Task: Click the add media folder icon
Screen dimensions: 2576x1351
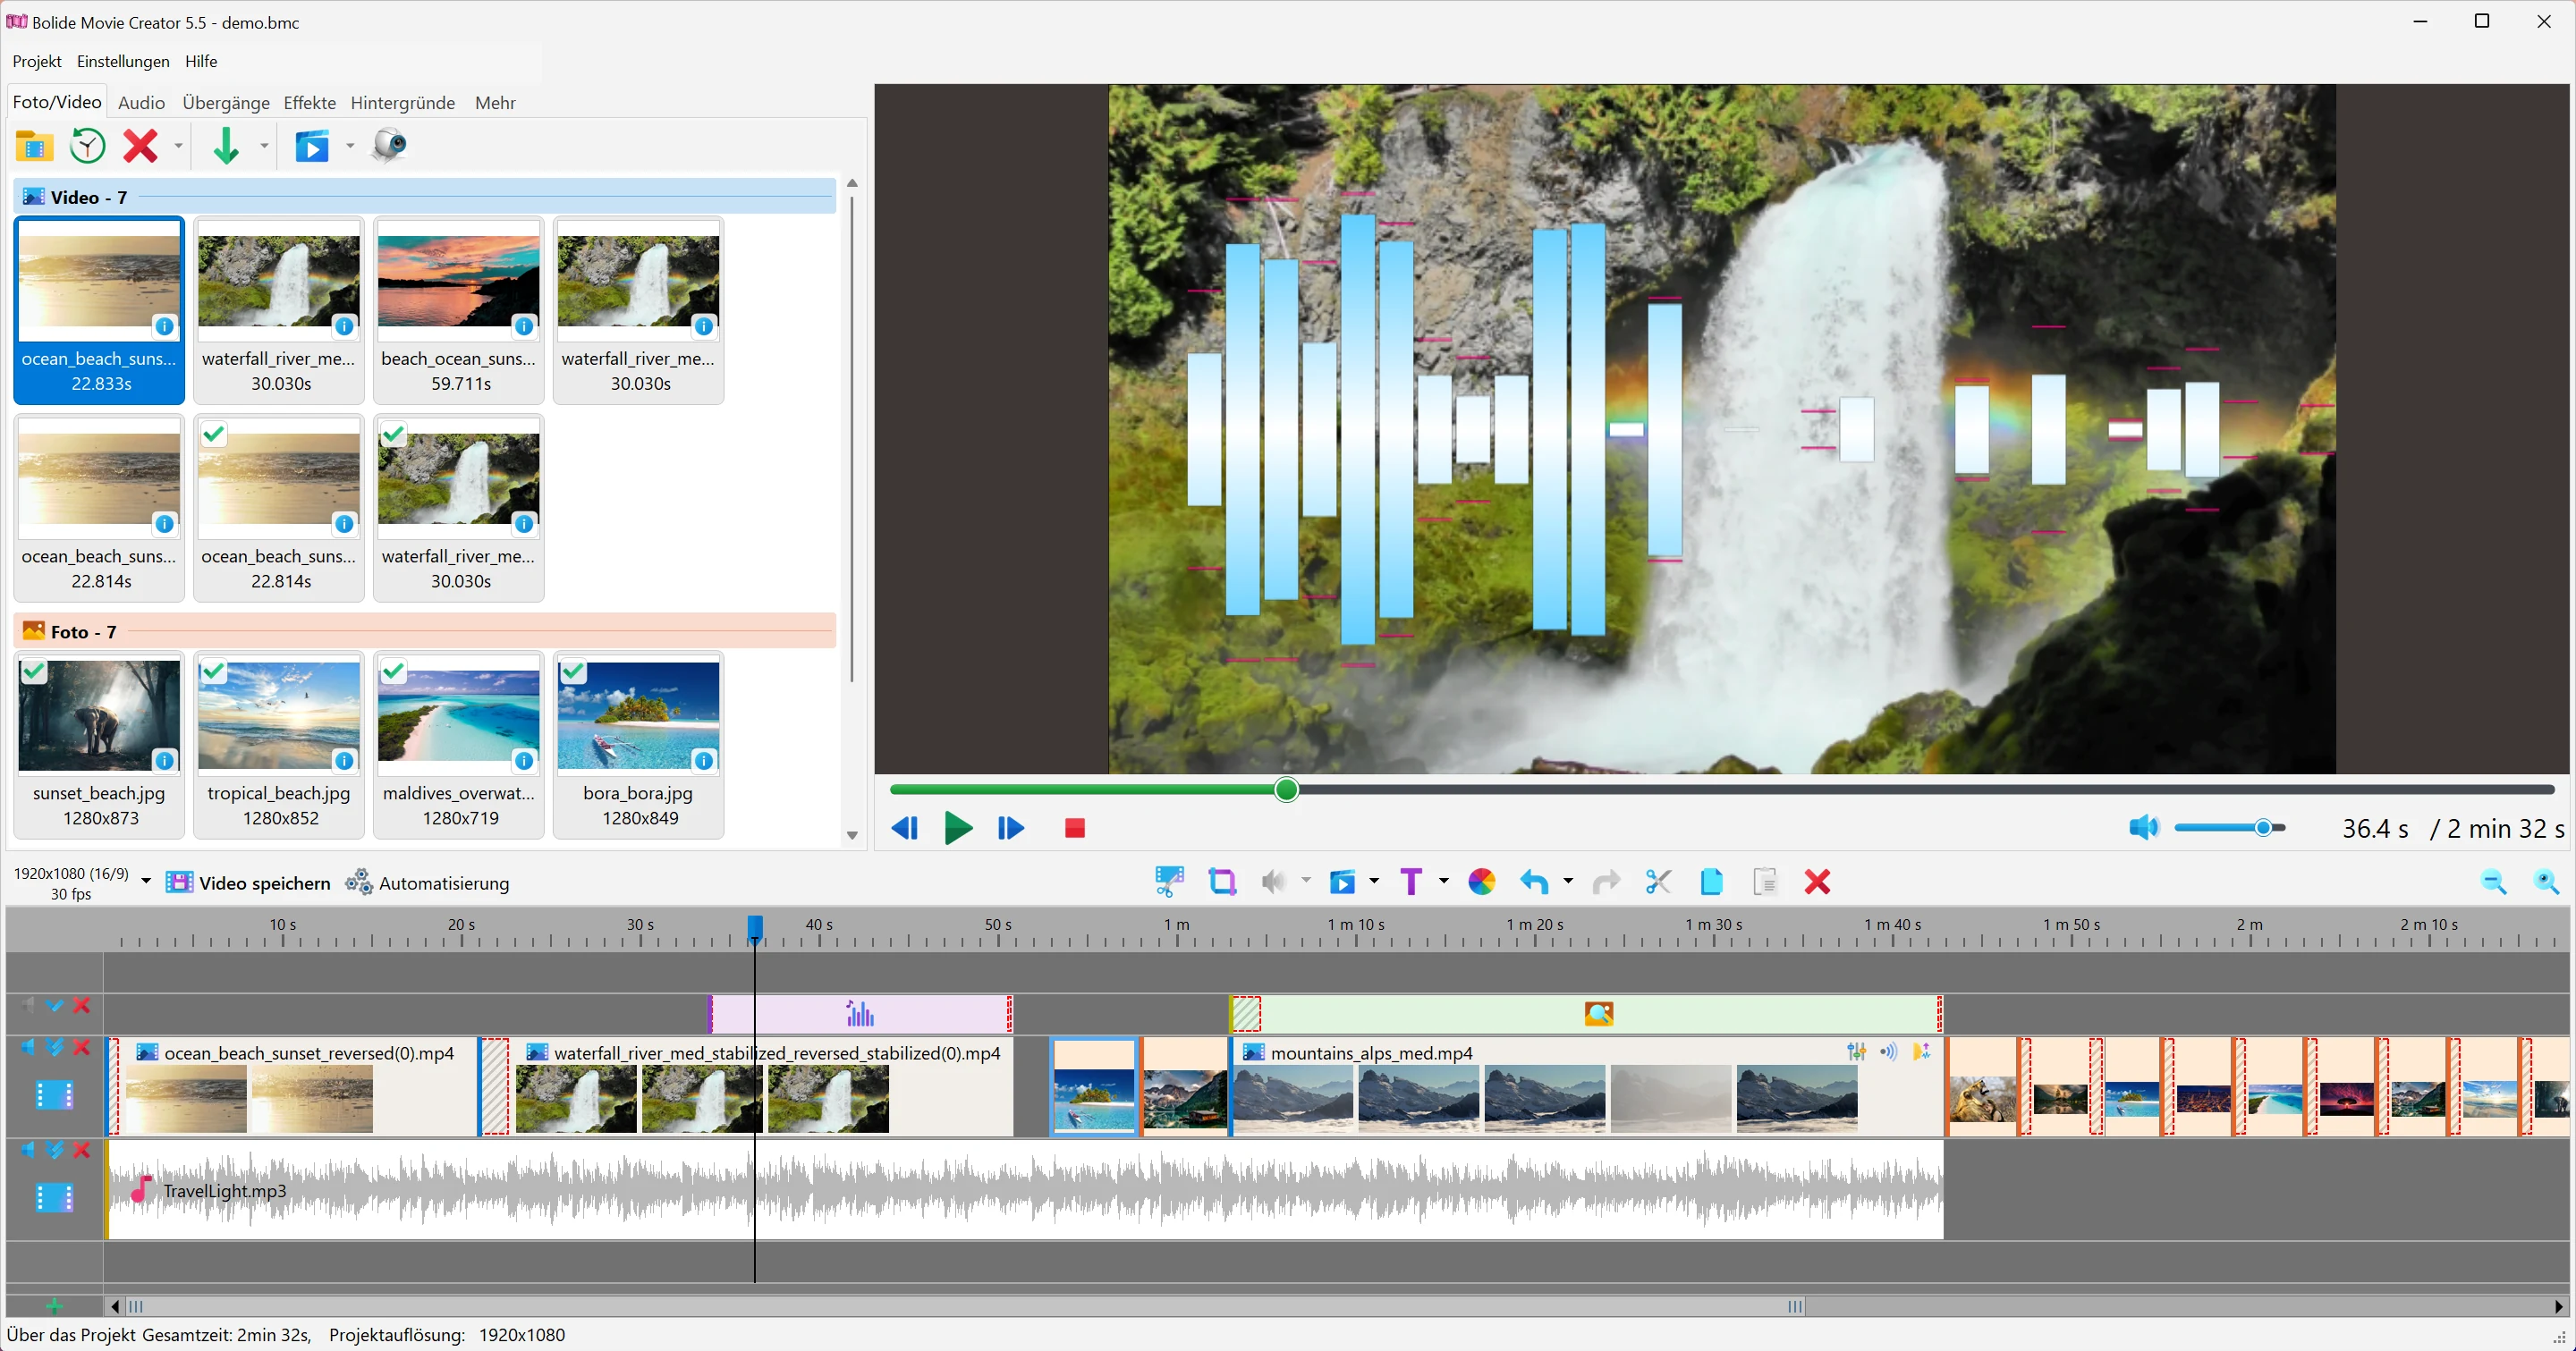Action: click(x=34, y=147)
